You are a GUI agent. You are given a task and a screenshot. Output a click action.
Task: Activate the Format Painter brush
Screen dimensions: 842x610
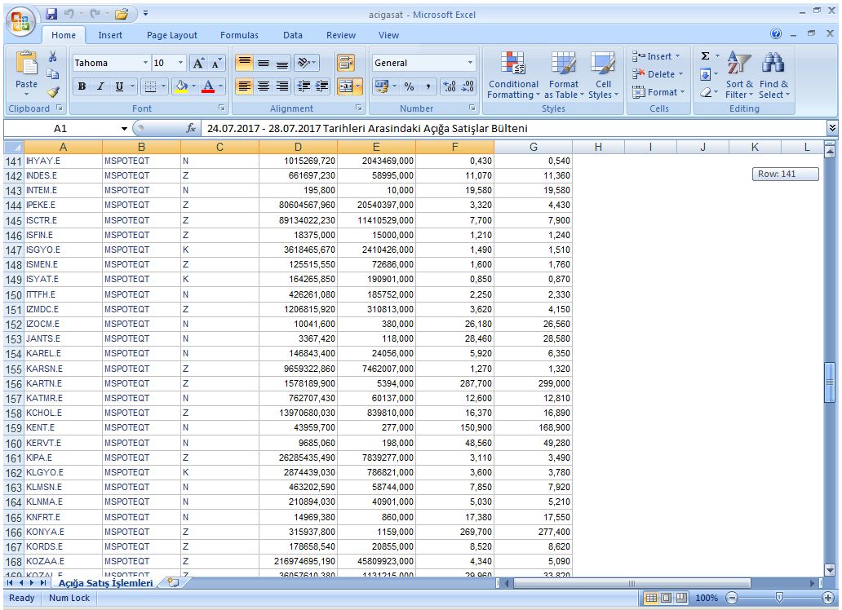[52, 92]
